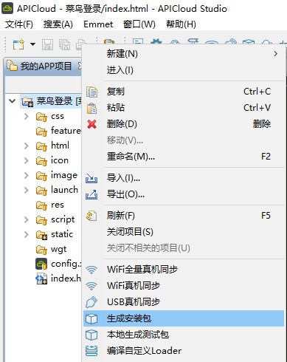Click the res folder icon
287x362 pixels.
coord(41,205)
